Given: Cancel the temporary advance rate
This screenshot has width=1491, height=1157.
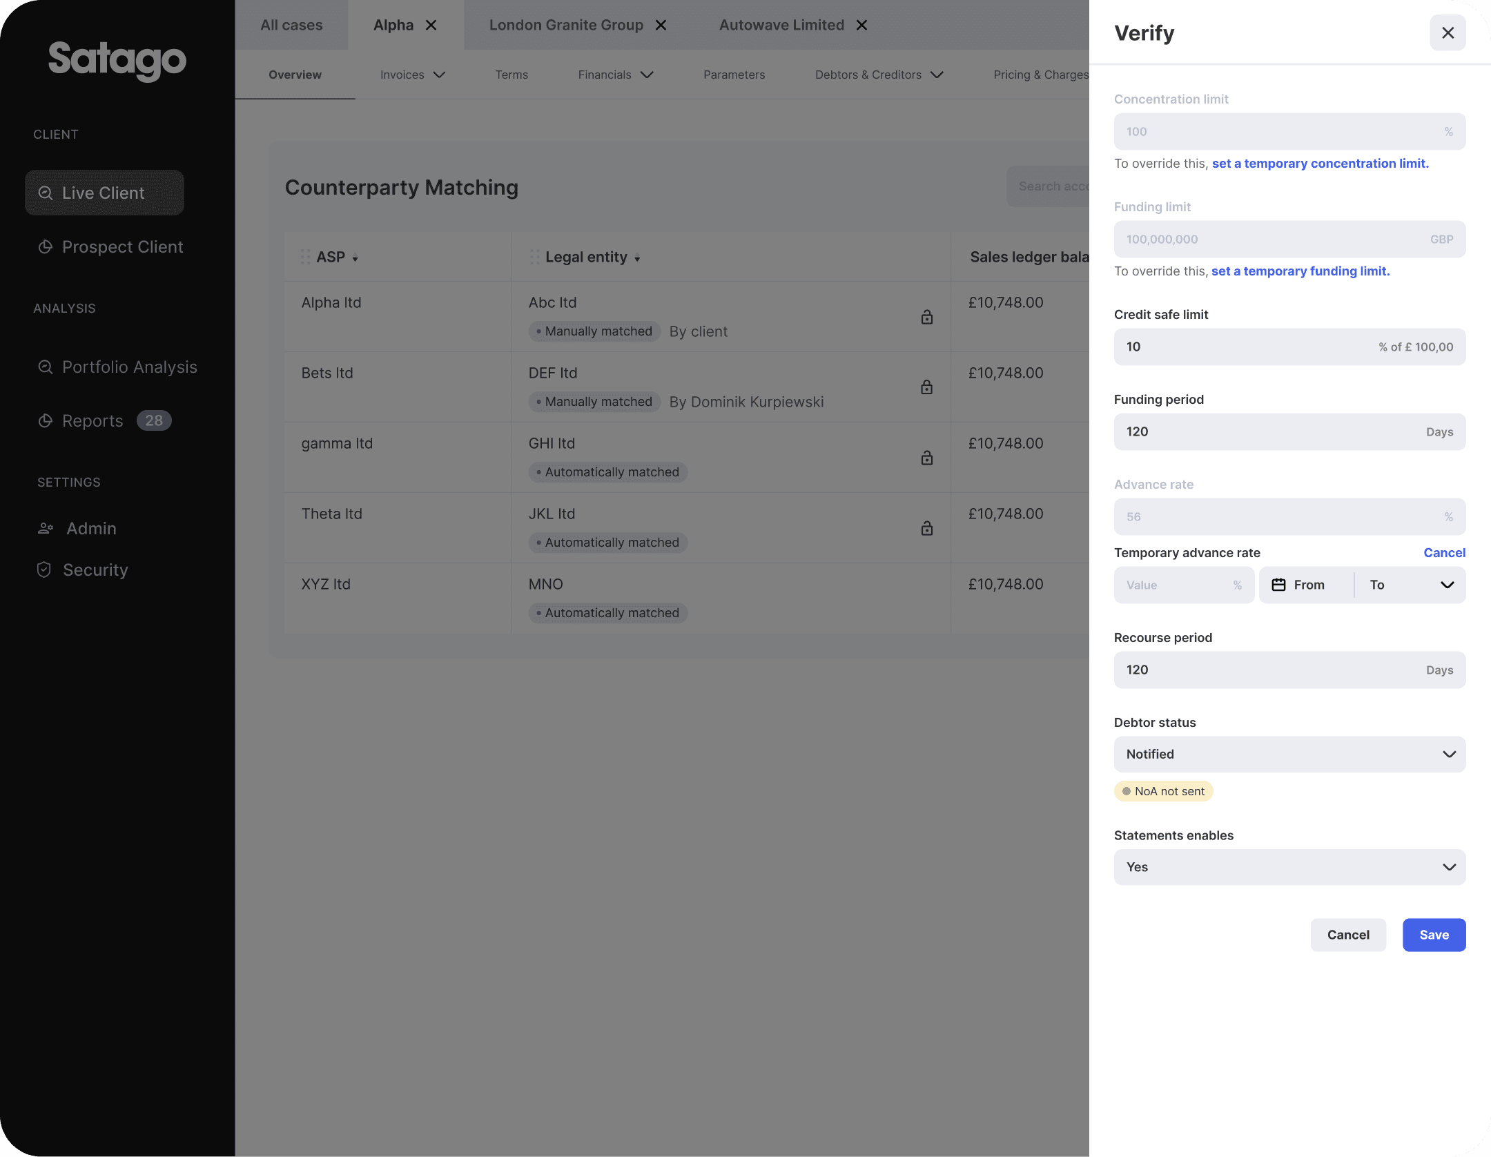Looking at the screenshot, I should click(1444, 552).
